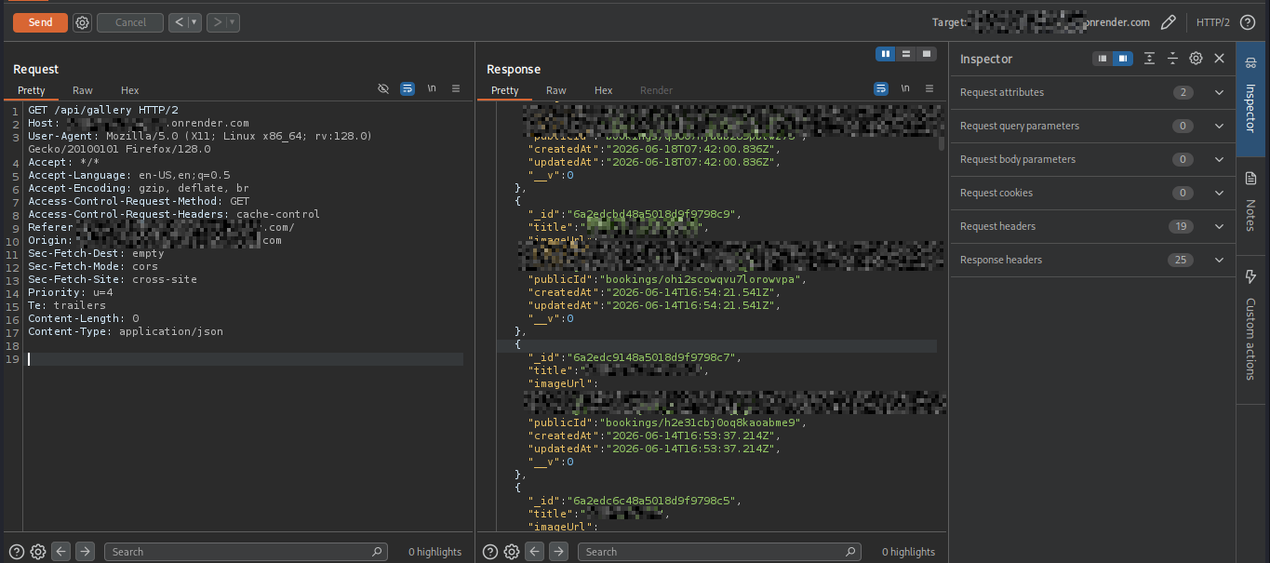Viewport: 1270px width, 563px height.
Task: Open Inspector settings gear
Action: (1196, 59)
